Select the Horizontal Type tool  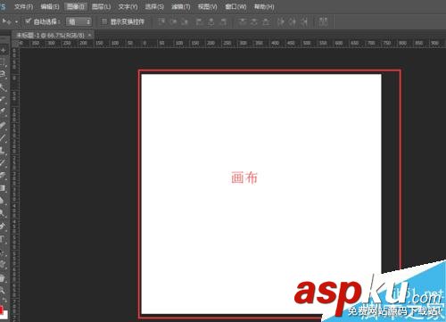3,239
